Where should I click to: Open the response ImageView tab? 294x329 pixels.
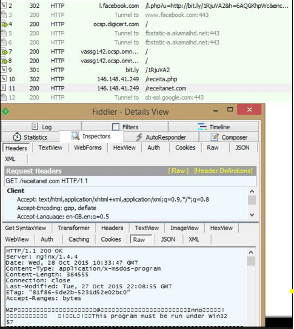tap(184, 228)
